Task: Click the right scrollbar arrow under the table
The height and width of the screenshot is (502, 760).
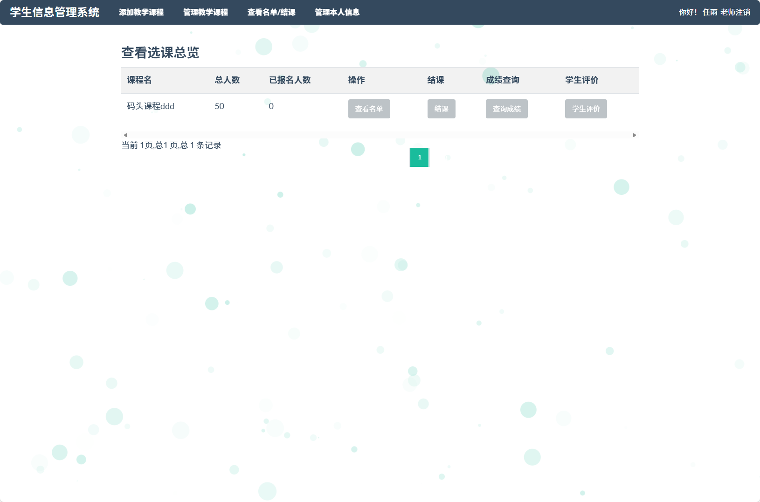Action: coord(635,135)
